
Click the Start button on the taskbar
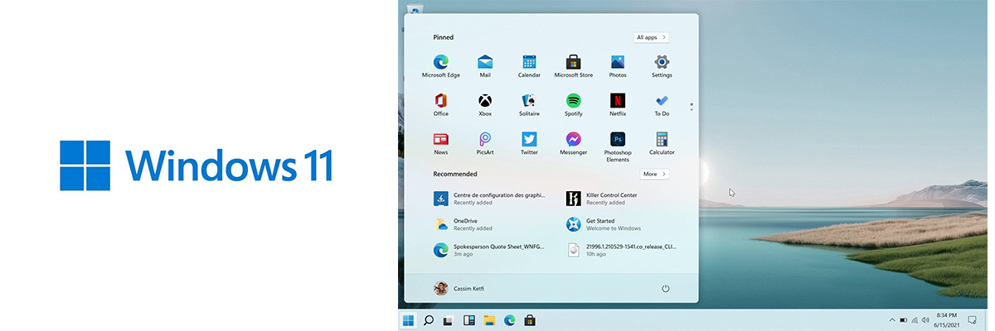tap(408, 320)
